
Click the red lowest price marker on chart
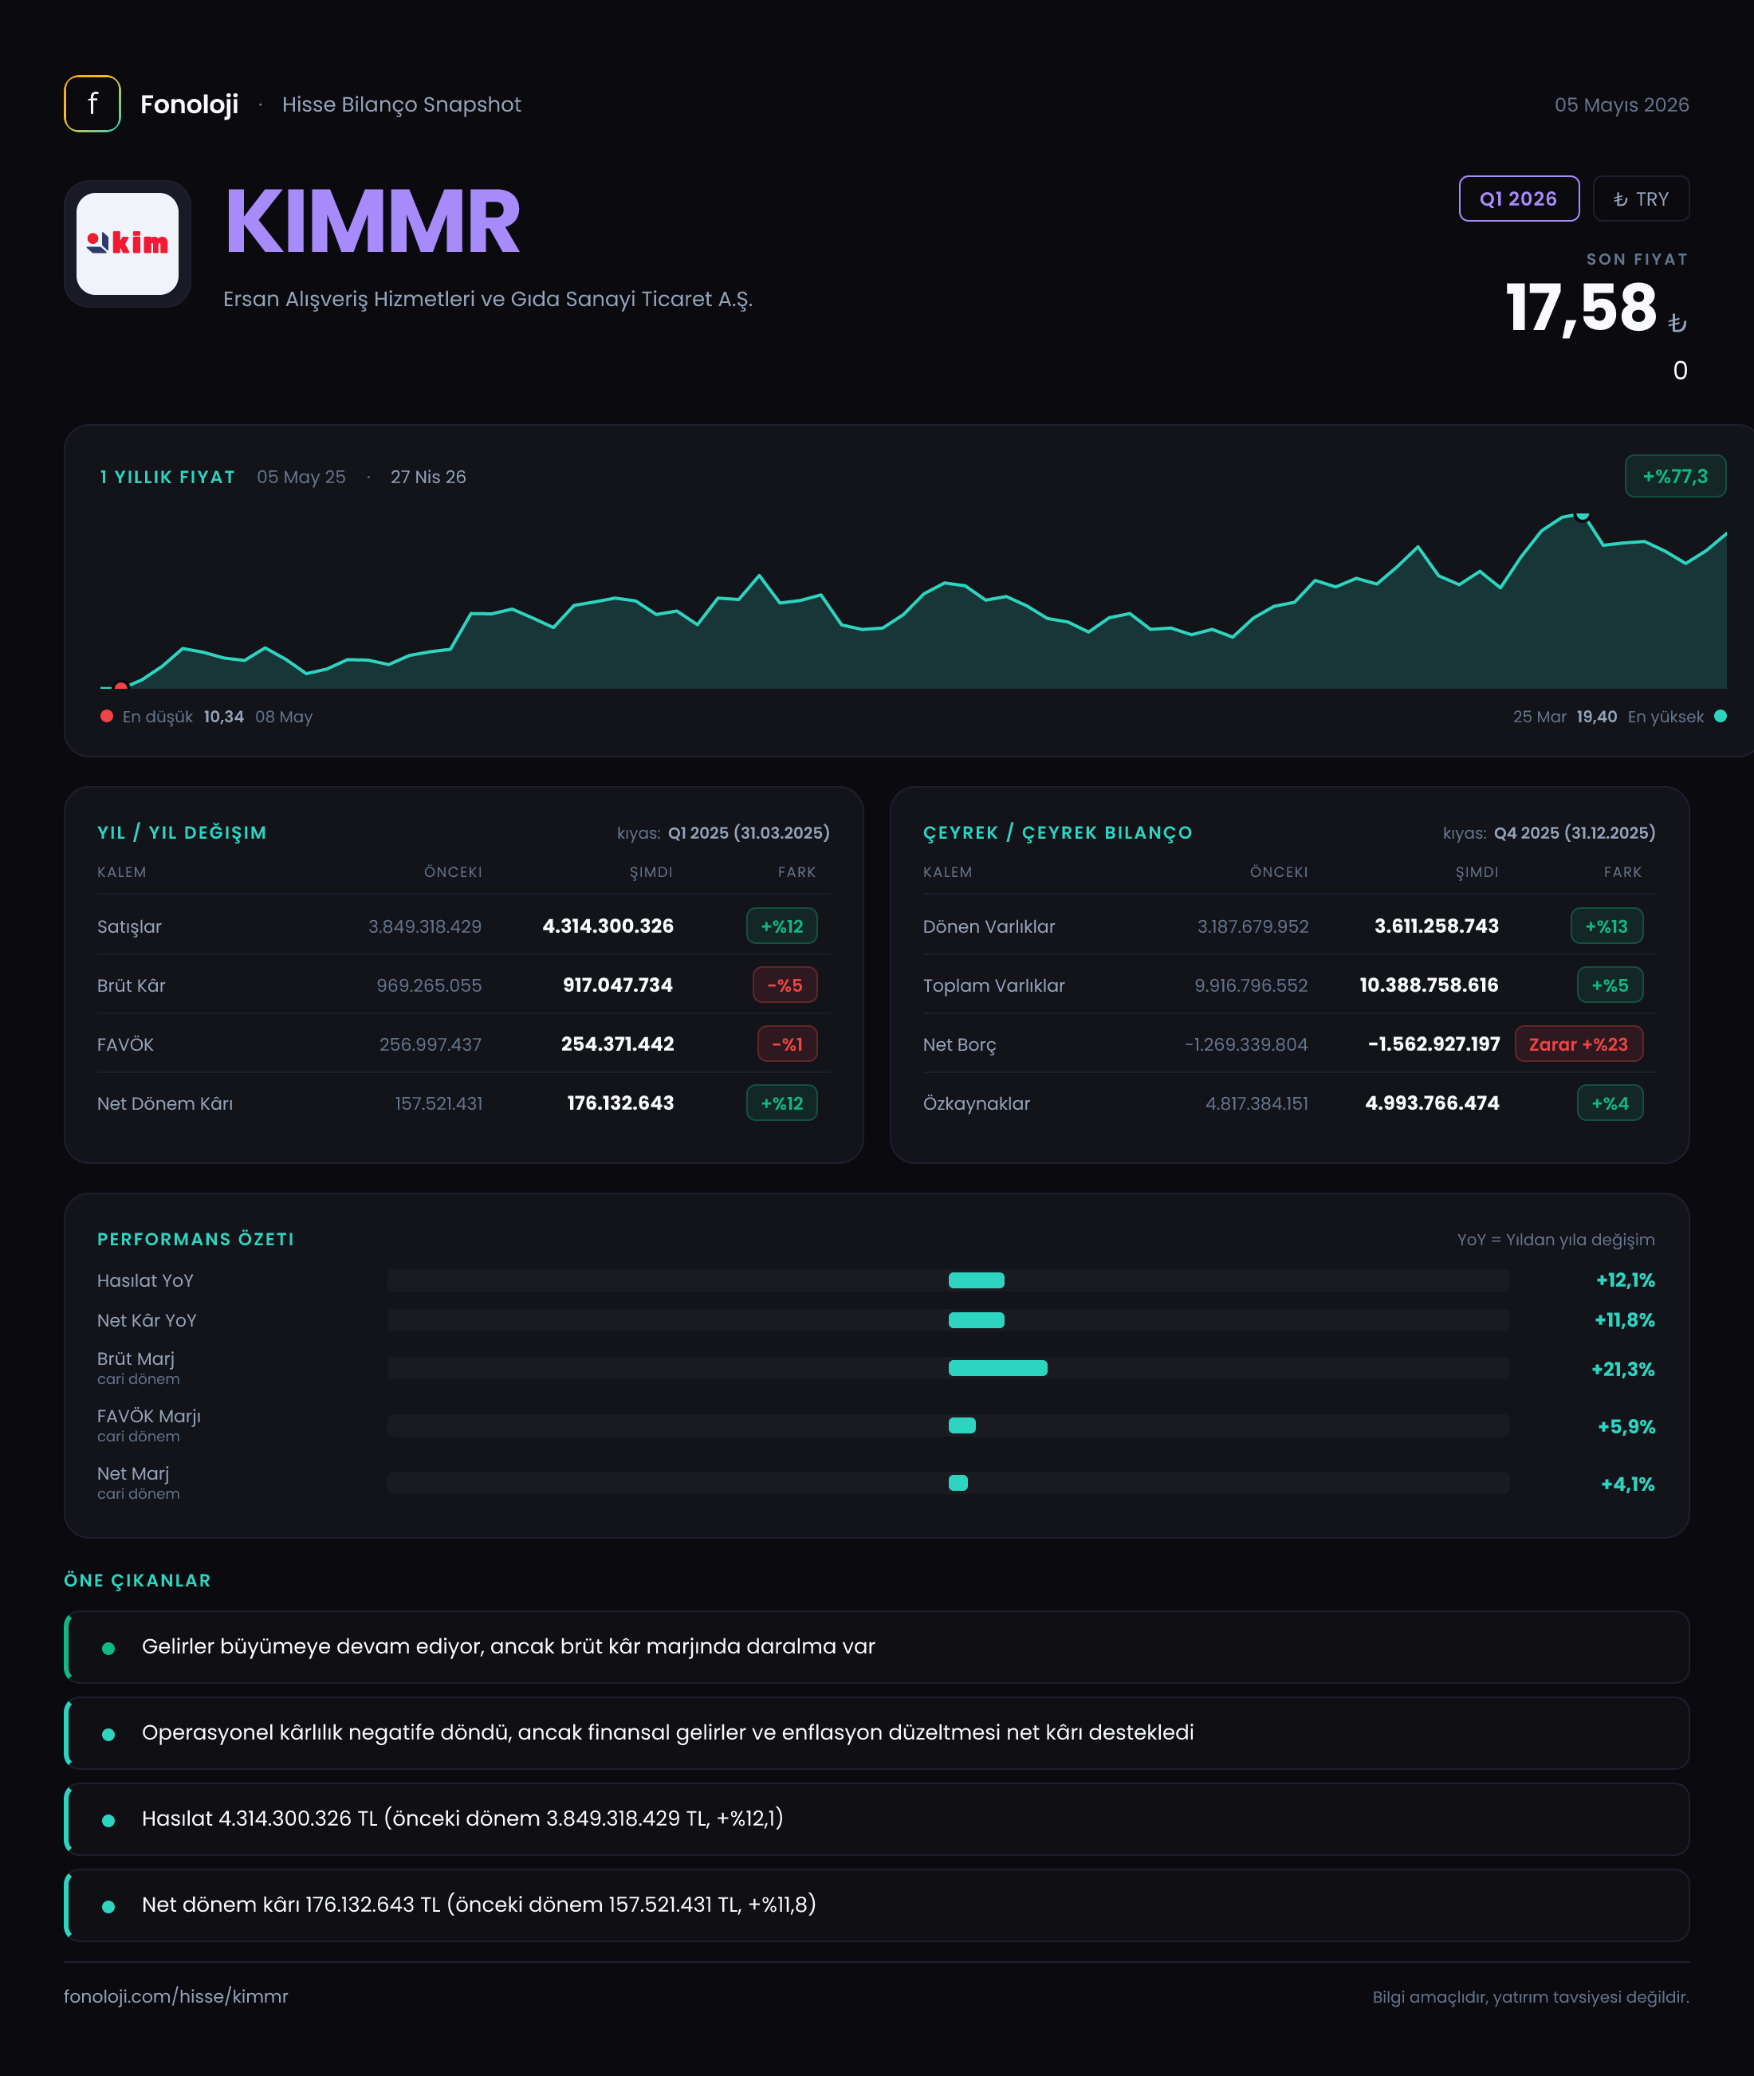coord(121,686)
